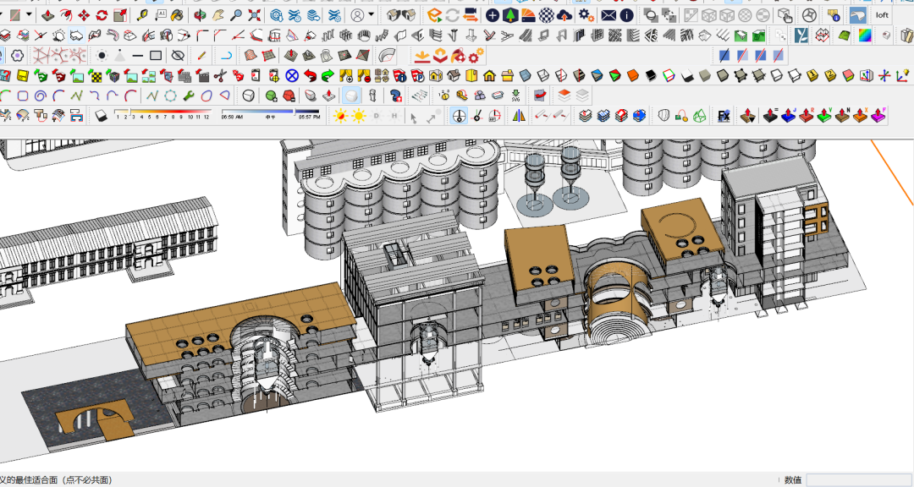This screenshot has width=914, height=487.
Task: Click the green wrench icon
Action: pos(188,95)
